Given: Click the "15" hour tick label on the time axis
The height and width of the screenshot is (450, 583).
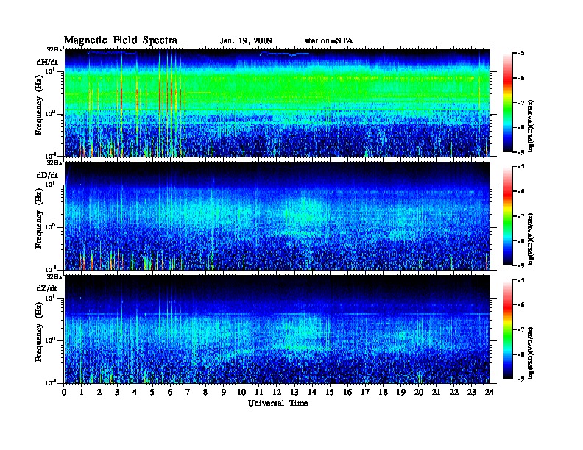Looking at the screenshot, I should tap(330, 393).
